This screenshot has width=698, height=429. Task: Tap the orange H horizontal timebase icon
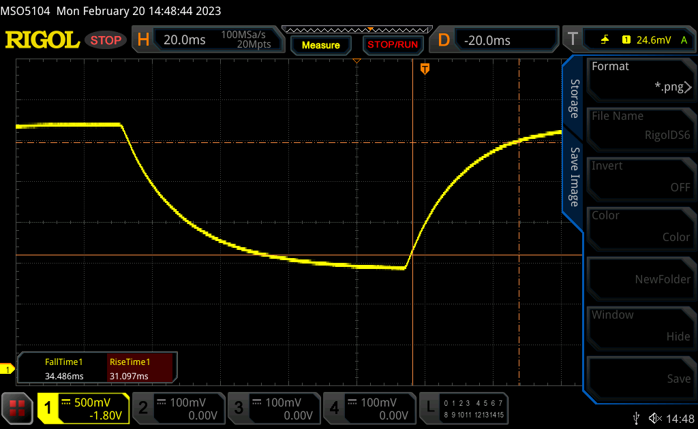pyautogui.click(x=143, y=40)
